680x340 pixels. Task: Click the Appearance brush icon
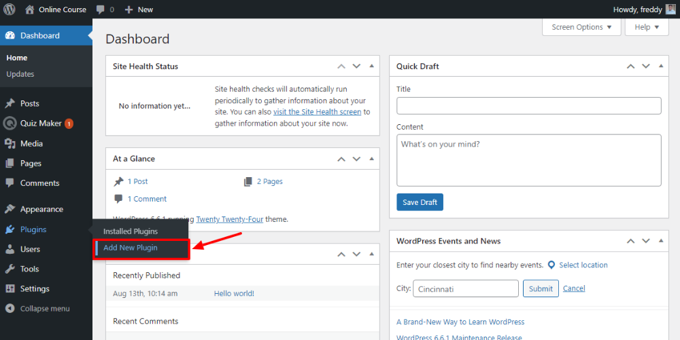10,210
